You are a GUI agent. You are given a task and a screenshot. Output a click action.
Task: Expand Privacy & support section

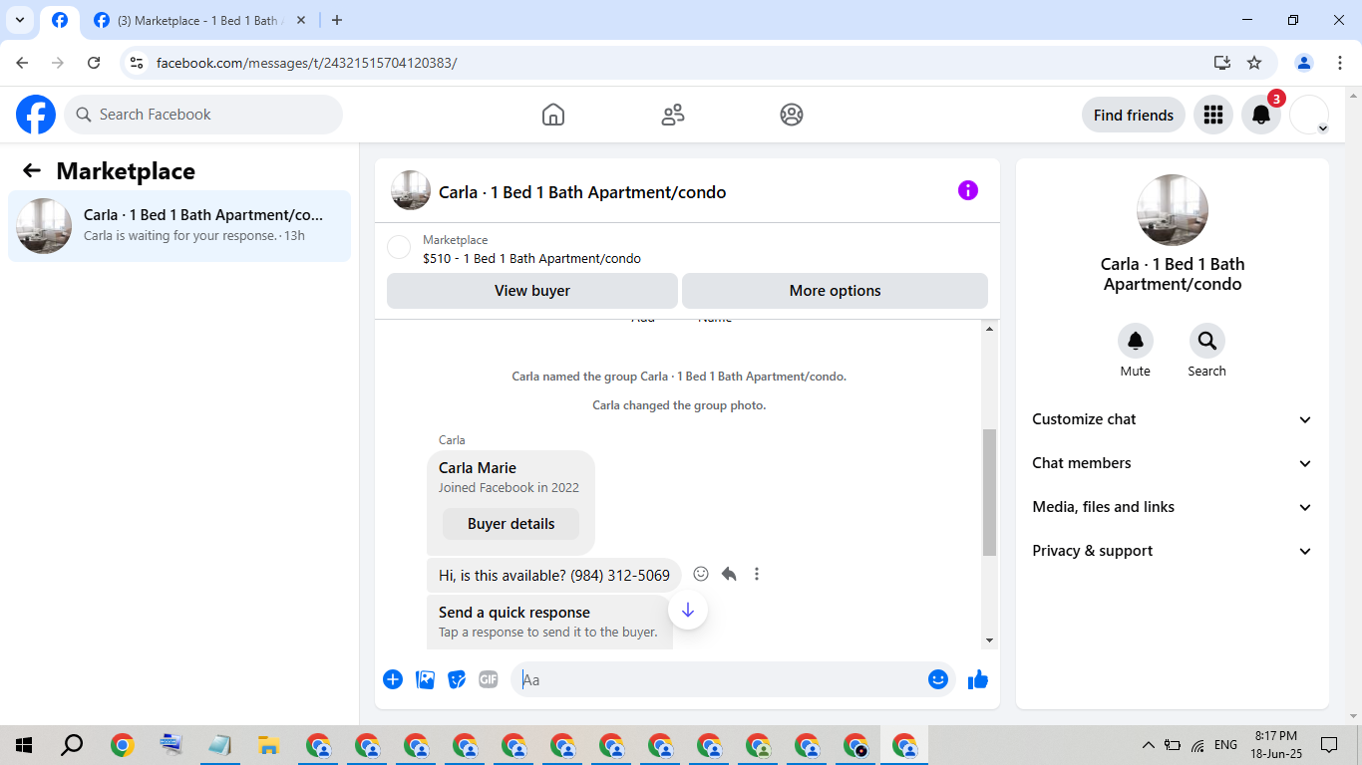(1173, 551)
